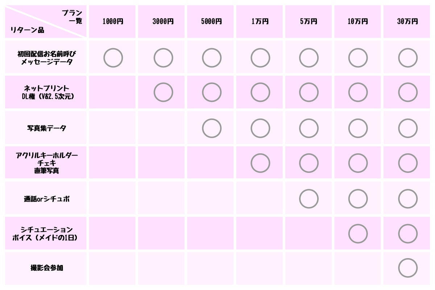Image resolution: width=435 pixels, height=290 pixels.
Task: Click the 5000円 plan header cell
Action: click(x=211, y=21)
